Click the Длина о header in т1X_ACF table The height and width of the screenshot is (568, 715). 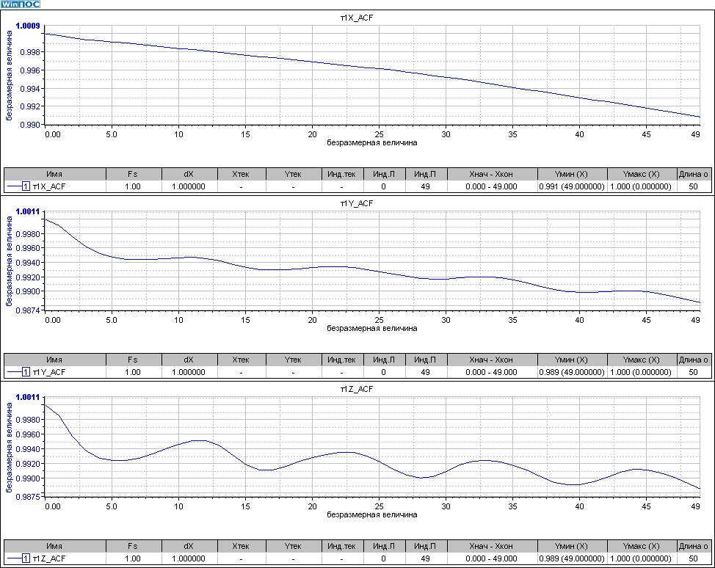pyautogui.click(x=694, y=174)
